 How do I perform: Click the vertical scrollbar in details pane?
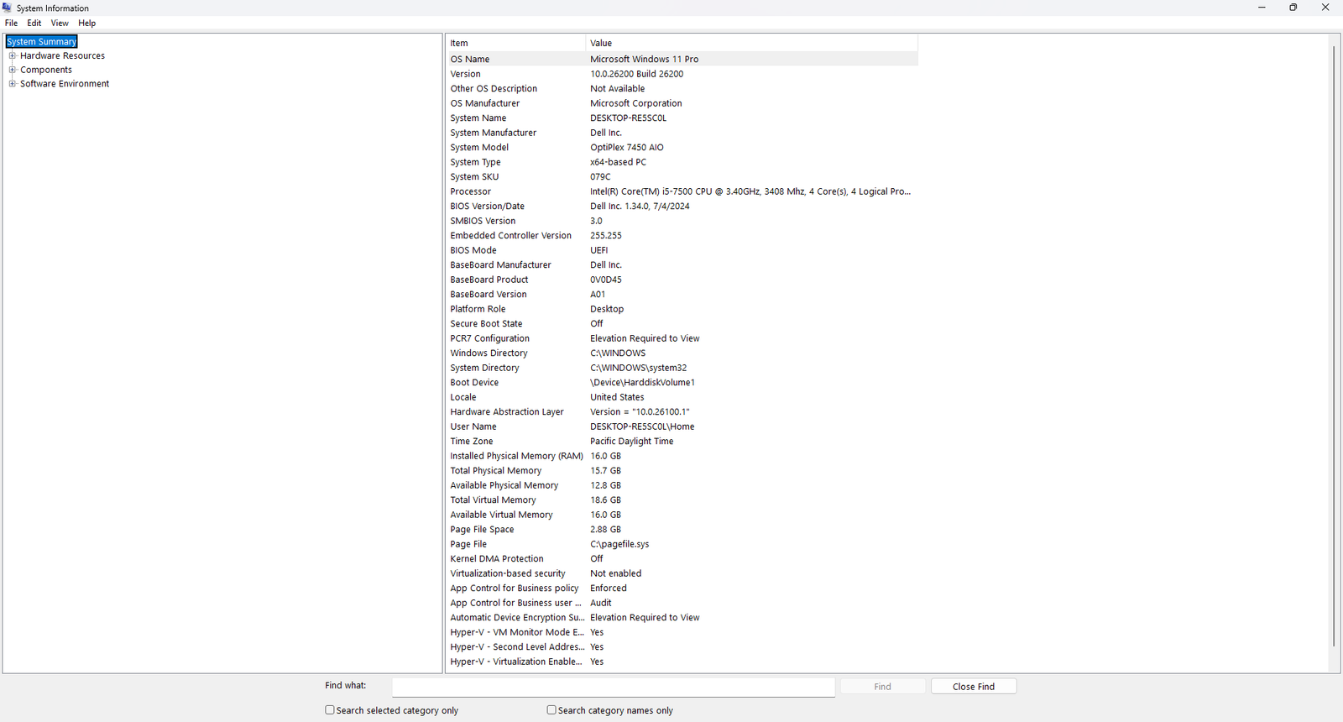click(1333, 336)
